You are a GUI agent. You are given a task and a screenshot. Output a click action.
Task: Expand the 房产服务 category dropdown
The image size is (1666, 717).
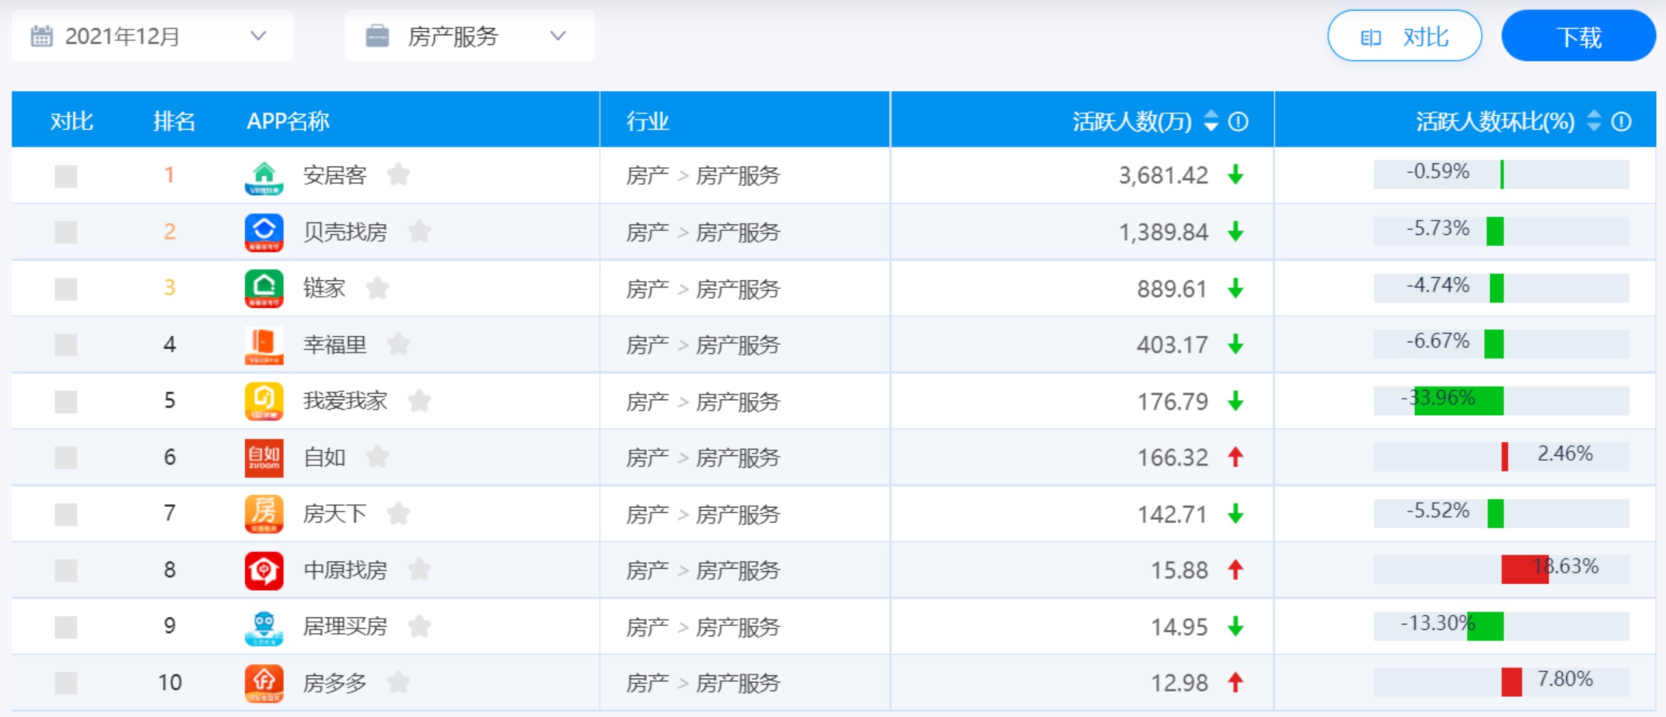pyautogui.click(x=469, y=36)
